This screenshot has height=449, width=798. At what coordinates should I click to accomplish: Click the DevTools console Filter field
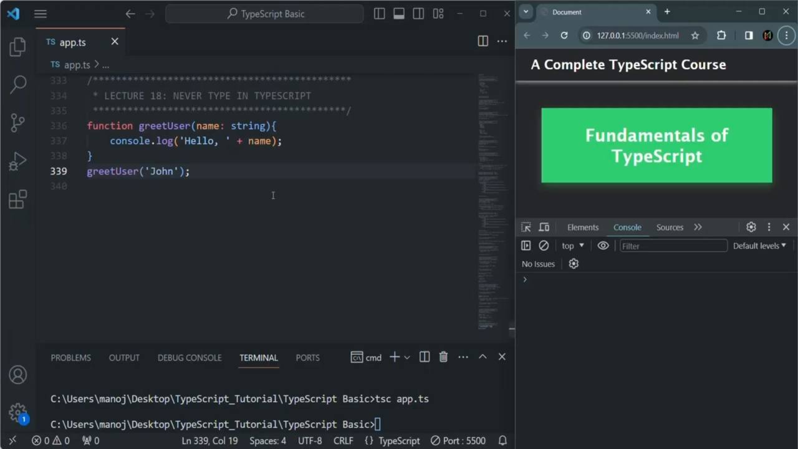pos(673,246)
